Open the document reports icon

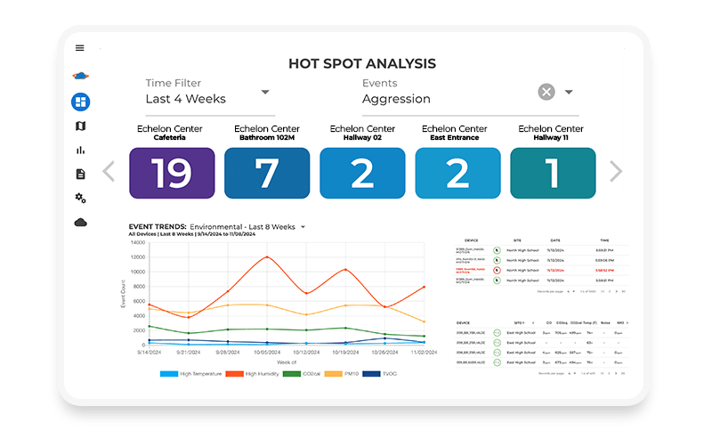(80, 174)
